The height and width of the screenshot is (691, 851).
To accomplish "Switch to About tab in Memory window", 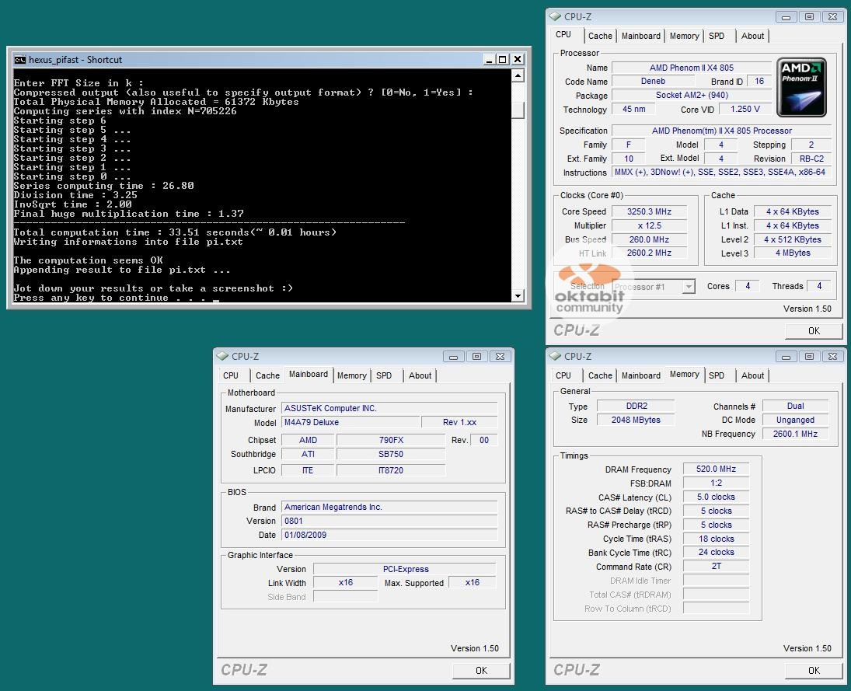I will (753, 375).
